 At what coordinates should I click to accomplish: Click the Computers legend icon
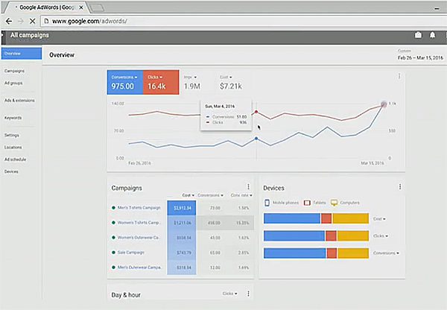[334, 203]
